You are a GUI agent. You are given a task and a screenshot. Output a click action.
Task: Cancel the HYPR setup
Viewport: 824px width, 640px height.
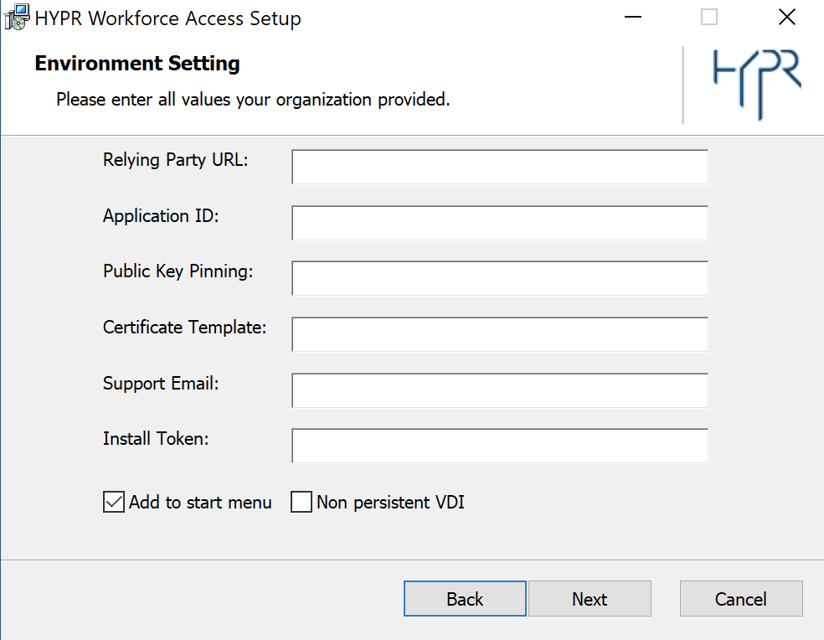click(741, 598)
